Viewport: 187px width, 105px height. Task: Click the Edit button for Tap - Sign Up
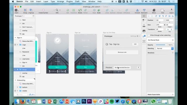coord(135,44)
